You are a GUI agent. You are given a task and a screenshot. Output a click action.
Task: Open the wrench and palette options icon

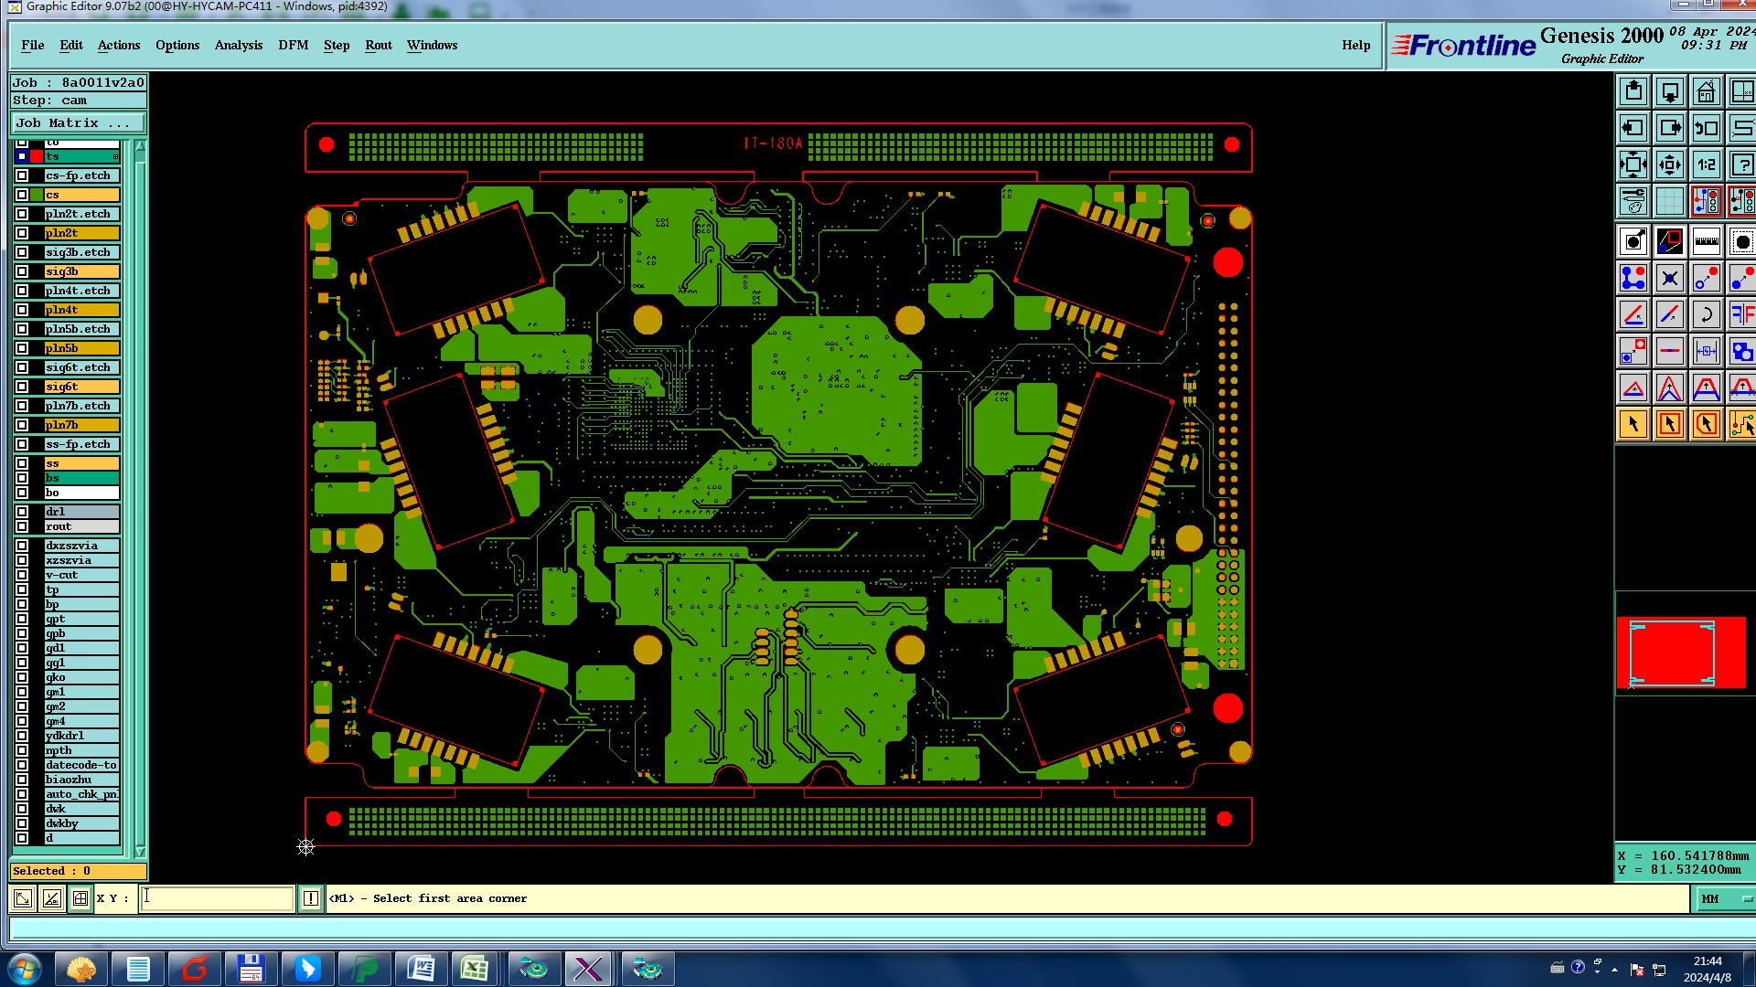(x=1633, y=201)
